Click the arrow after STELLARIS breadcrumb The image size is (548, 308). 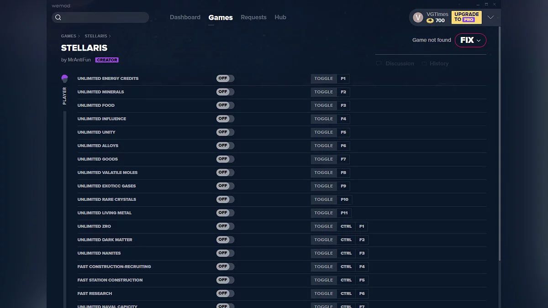pyautogui.click(x=110, y=36)
